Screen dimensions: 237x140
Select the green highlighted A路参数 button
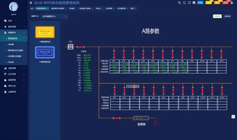(217, 16)
